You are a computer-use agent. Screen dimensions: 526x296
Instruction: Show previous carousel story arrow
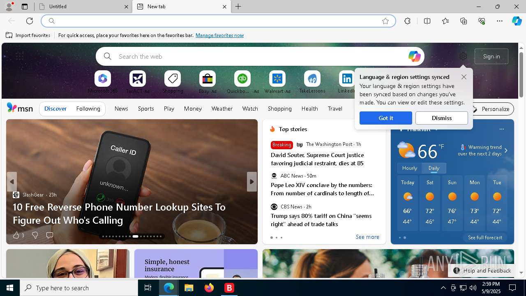(x=12, y=182)
